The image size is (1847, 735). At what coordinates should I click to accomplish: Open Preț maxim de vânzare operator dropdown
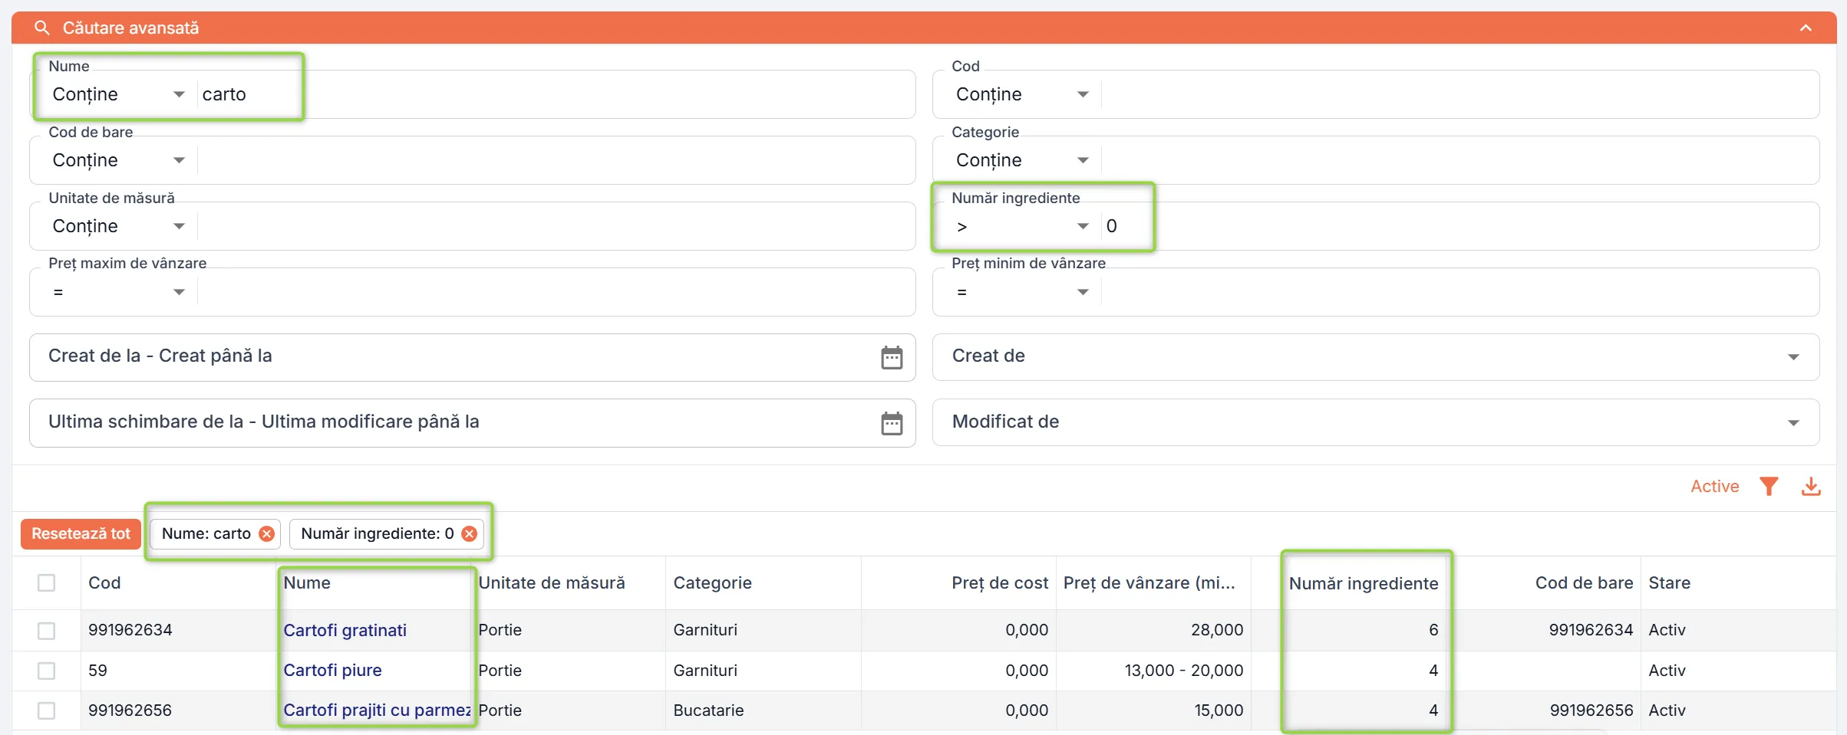pyautogui.click(x=118, y=292)
